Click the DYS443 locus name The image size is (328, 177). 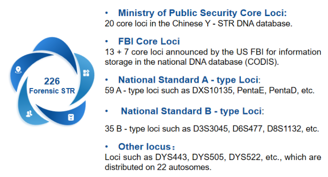(x=171, y=157)
